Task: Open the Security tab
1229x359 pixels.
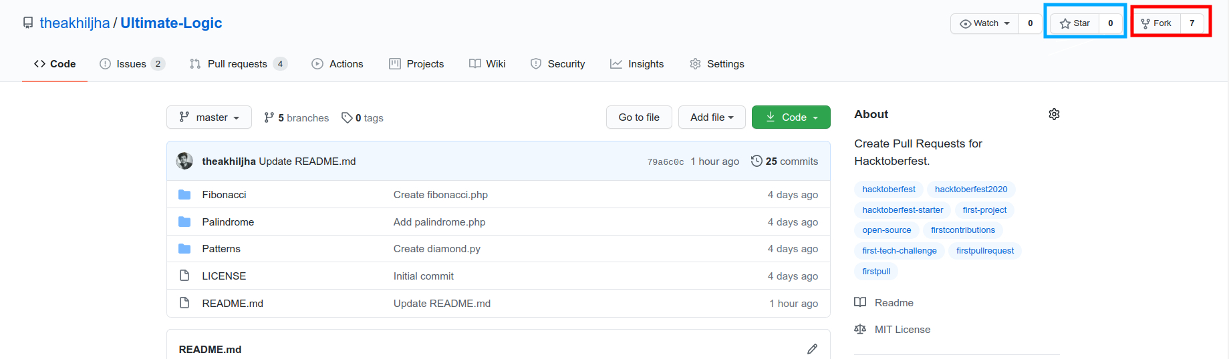Action: pos(557,64)
